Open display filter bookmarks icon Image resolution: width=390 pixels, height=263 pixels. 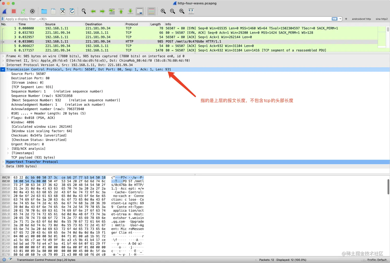tap(3, 19)
